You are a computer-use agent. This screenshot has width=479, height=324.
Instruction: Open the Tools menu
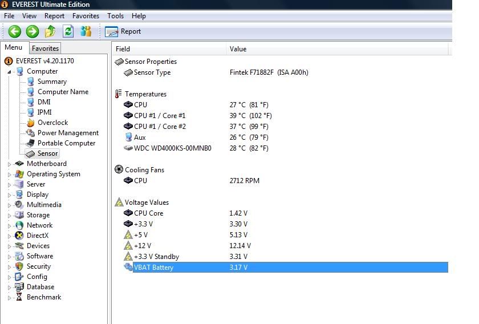pyautogui.click(x=115, y=16)
